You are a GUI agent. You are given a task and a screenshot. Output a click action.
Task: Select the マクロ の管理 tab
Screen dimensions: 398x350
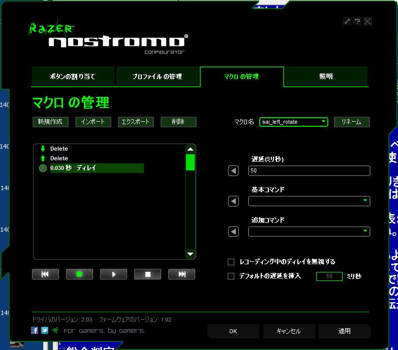pos(241,76)
